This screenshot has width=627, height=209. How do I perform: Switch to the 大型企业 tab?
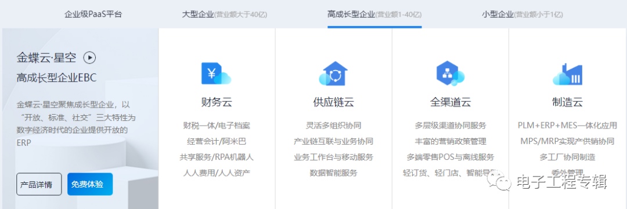(224, 14)
